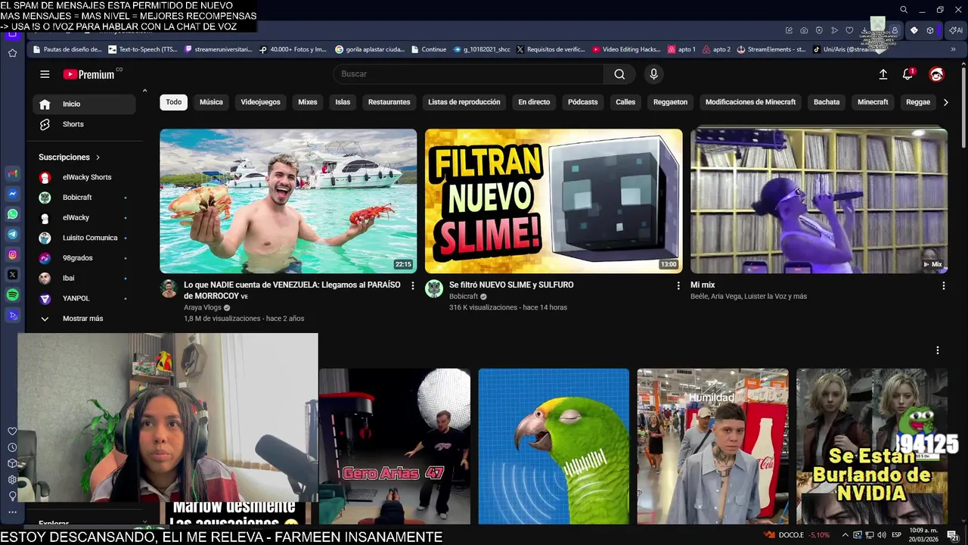The width and height of the screenshot is (968, 545).
Task: Open the green parrot Short thumbnail
Action: (x=554, y=446)
